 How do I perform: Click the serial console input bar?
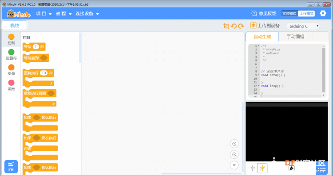tap(287, 104)
